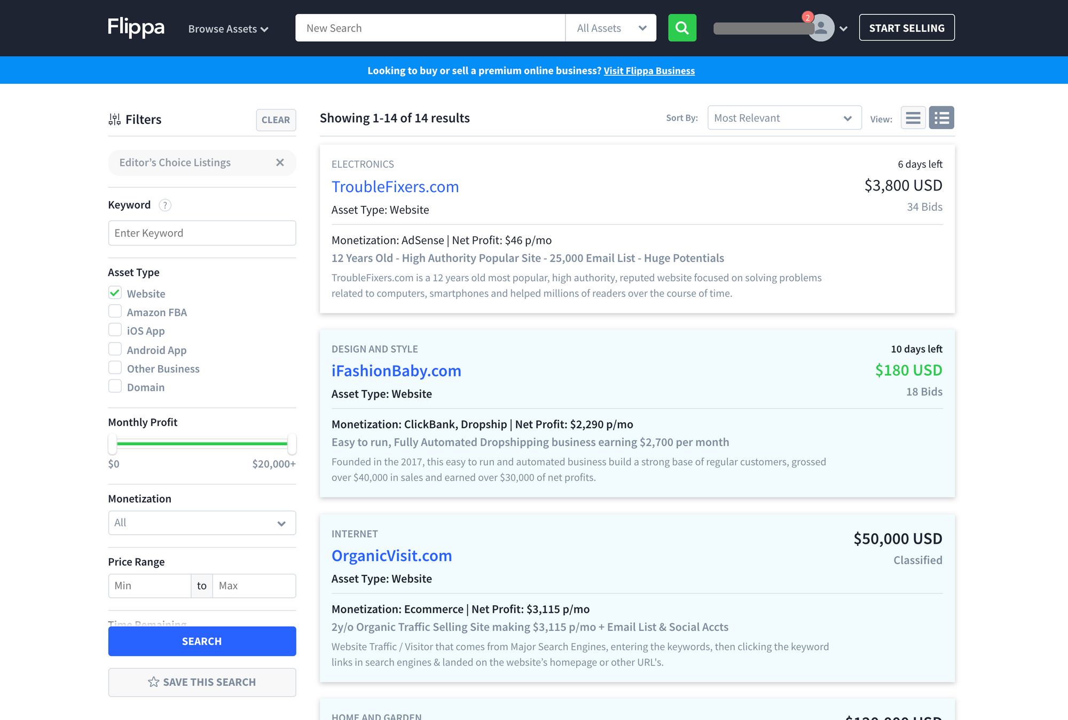Expand the account menu chevron
Screen dimensions: 1068x720
click(844, 29)
